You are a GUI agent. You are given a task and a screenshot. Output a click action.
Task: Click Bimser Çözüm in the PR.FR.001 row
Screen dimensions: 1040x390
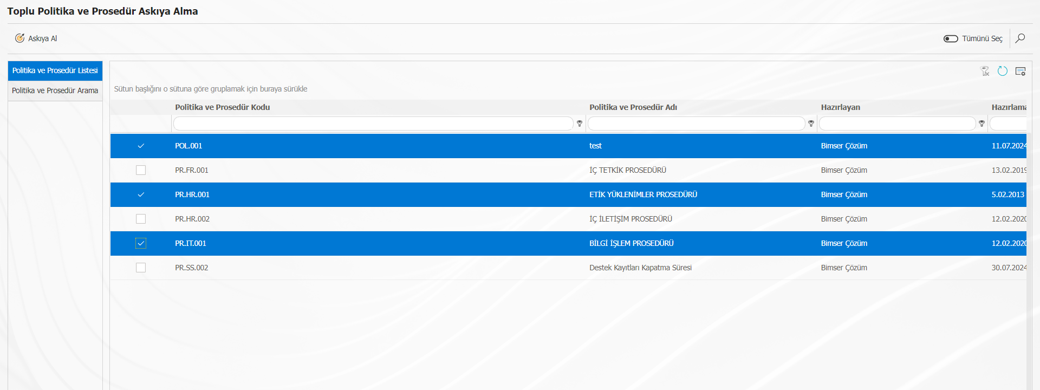(844, 170)
